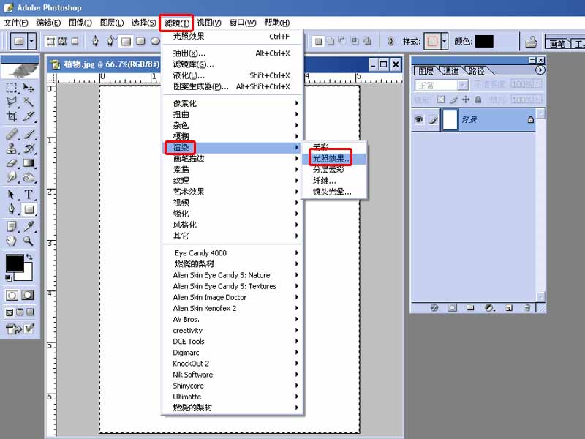
Task: Choose 光照效果... from the 渲染 submenu
Action: tap(331, 158)
